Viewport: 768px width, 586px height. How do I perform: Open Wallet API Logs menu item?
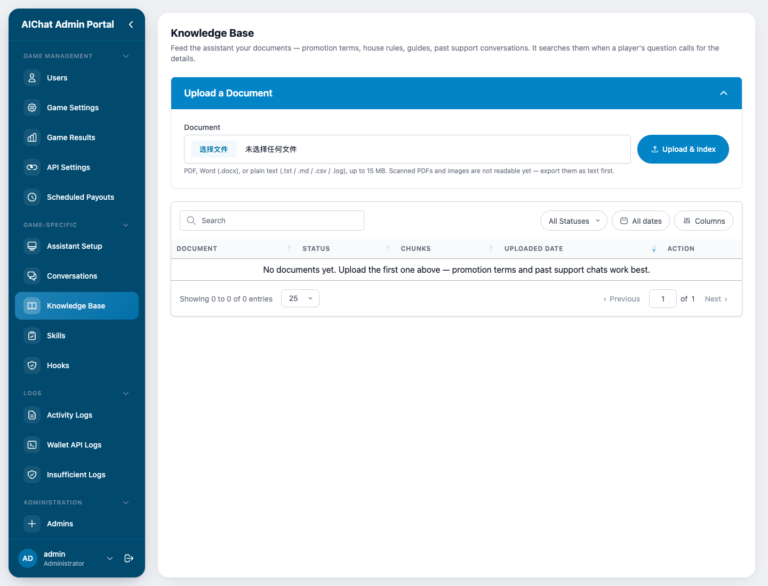(77, 445)
